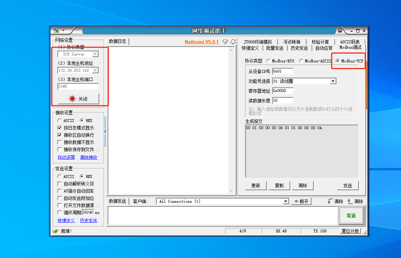The width and height of the screenshot is (401, 258).
Task: Click 发送 button in Modbus panel
Action: click(348, 185)
